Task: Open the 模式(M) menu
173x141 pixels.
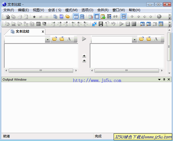Action: tap(71, 10)
